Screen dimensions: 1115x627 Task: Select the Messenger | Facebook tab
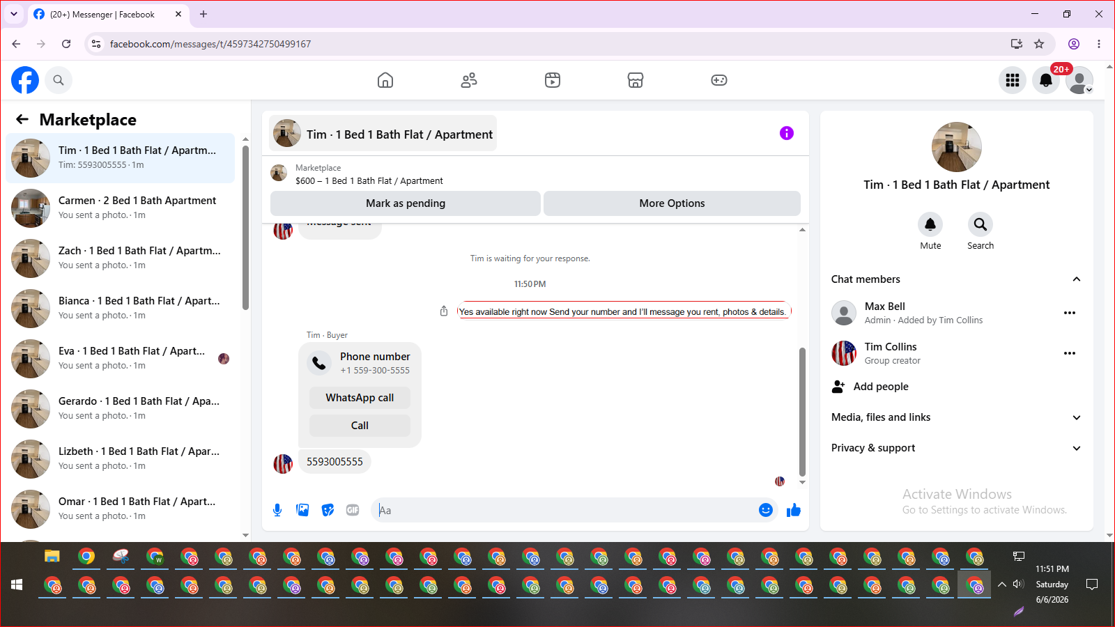pos(108,14)
